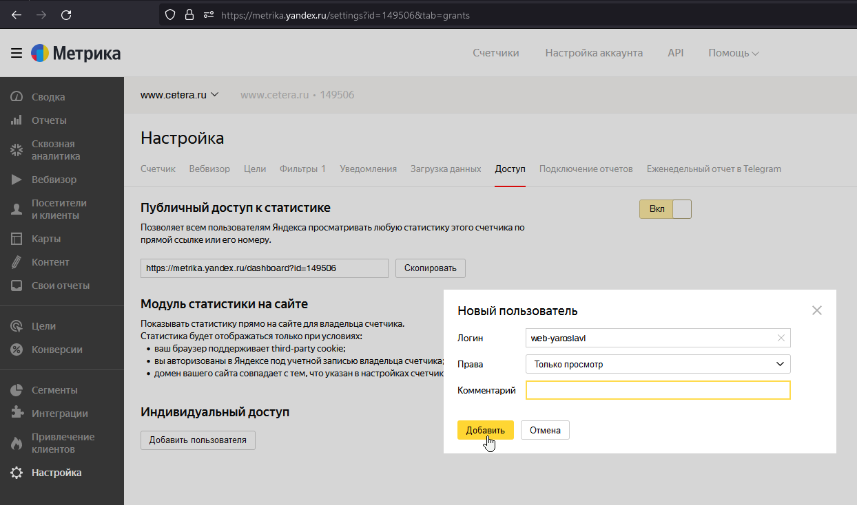Reload the page in browser
The image size is (857, 505).
coord(66,14)
